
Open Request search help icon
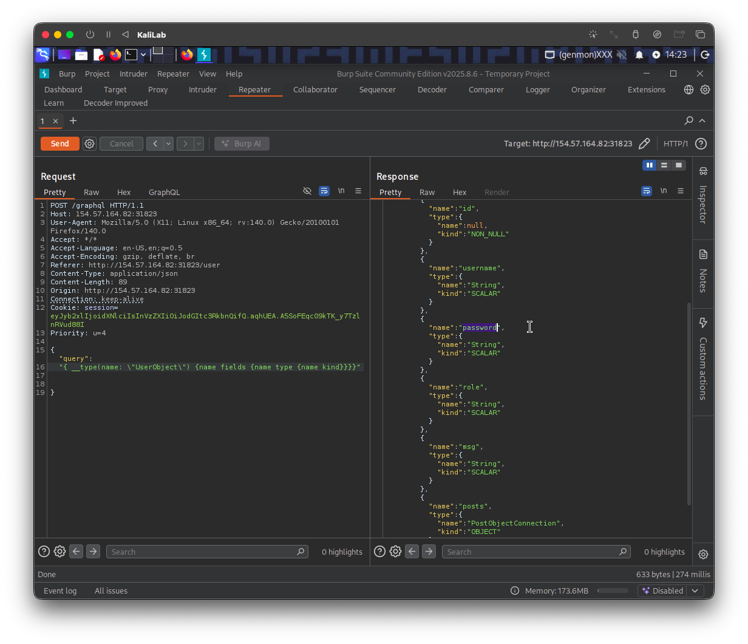tap(44, 552)
